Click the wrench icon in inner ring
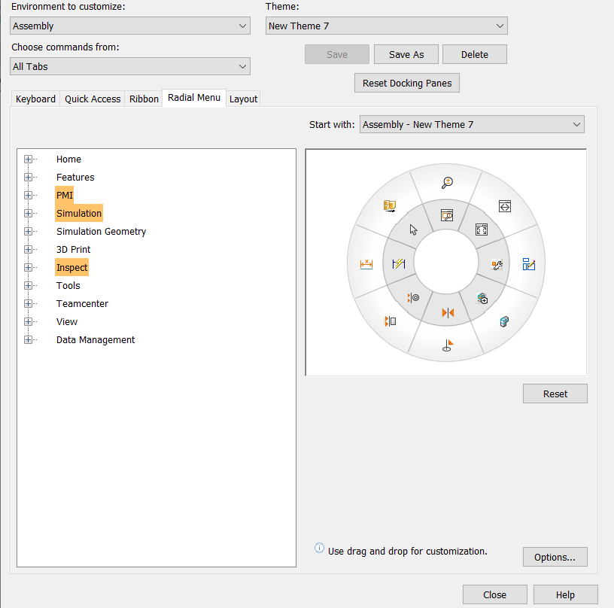 [x=497, y=264]
